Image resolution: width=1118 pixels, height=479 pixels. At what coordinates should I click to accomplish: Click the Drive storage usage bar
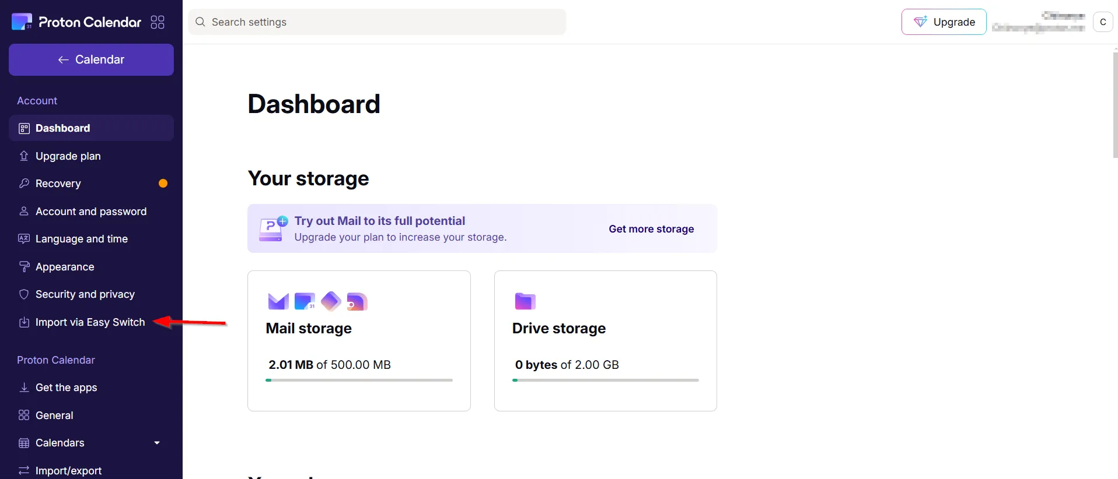tap(605, 380)
